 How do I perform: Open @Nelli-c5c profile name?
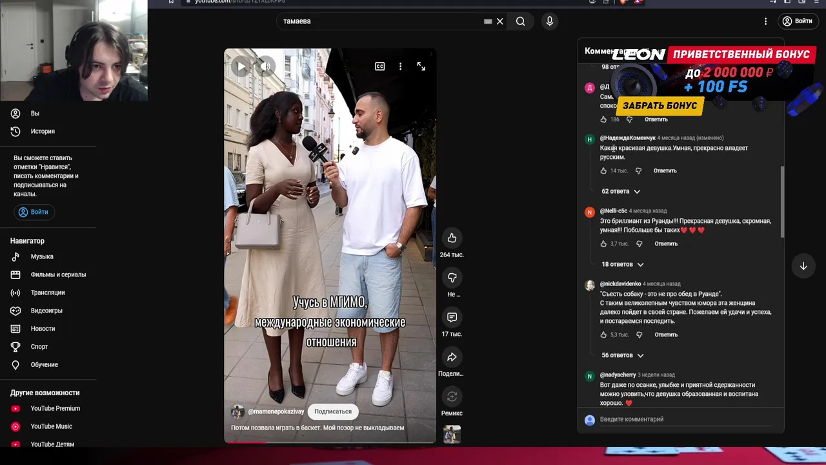[613, 211]
